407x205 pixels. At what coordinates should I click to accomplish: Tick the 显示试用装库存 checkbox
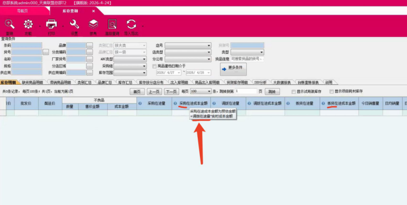coord(294,92)
